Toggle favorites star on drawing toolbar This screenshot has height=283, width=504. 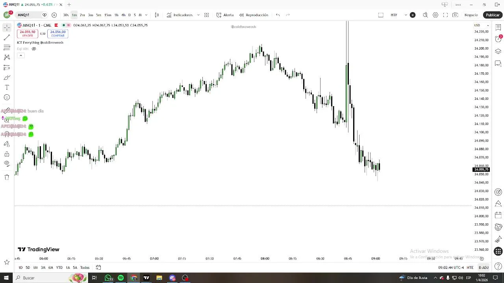click(7, 262)
